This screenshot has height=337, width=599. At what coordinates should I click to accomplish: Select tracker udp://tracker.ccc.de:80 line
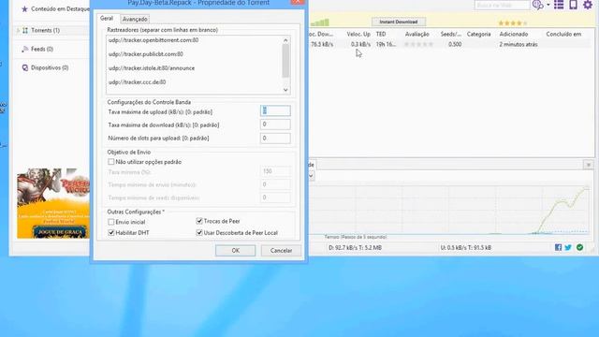click(x=138, y=82)
